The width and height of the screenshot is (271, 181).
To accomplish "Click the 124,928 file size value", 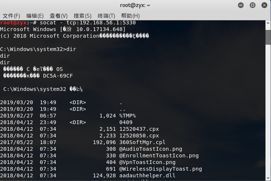I will tap(105, 175).
